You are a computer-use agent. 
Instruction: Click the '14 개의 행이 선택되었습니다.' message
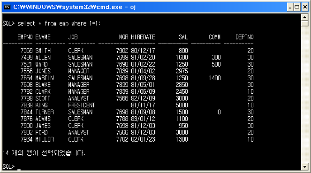(x=44, y=153)
